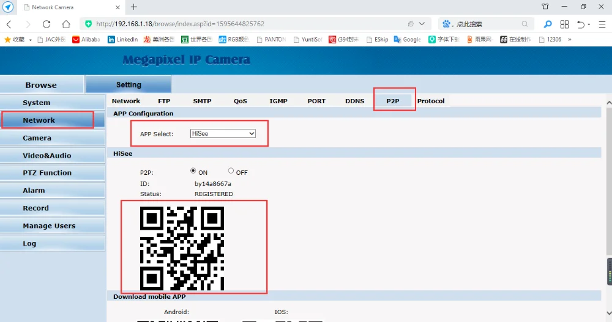Turn P2P ON with radio button

click(x=193, y=170)
